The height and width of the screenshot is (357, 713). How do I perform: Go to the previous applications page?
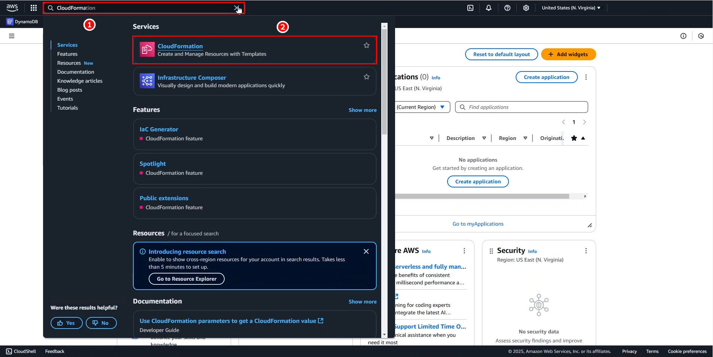[564, 122]
